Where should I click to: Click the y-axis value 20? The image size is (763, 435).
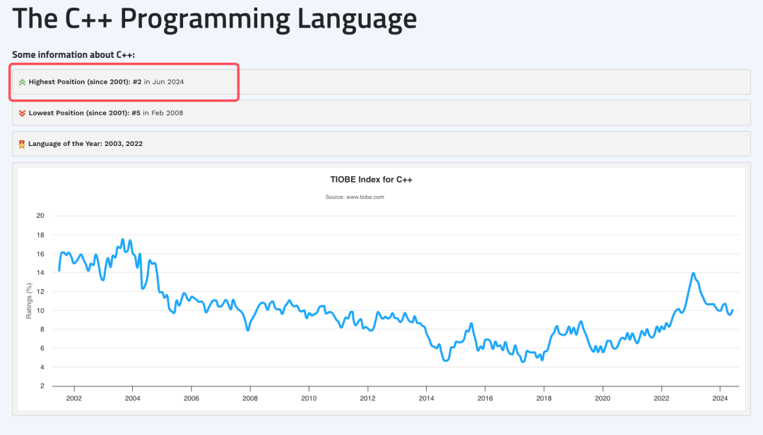(x=40, y=216)
